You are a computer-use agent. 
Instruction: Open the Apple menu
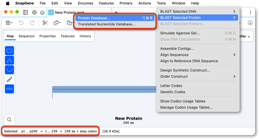tap(8, 3)
